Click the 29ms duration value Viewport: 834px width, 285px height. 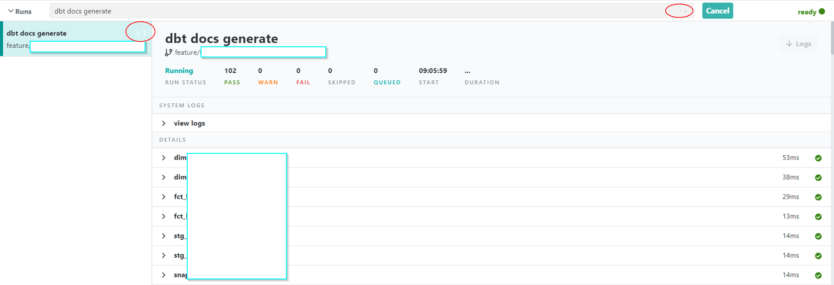(x=790, y=196)
